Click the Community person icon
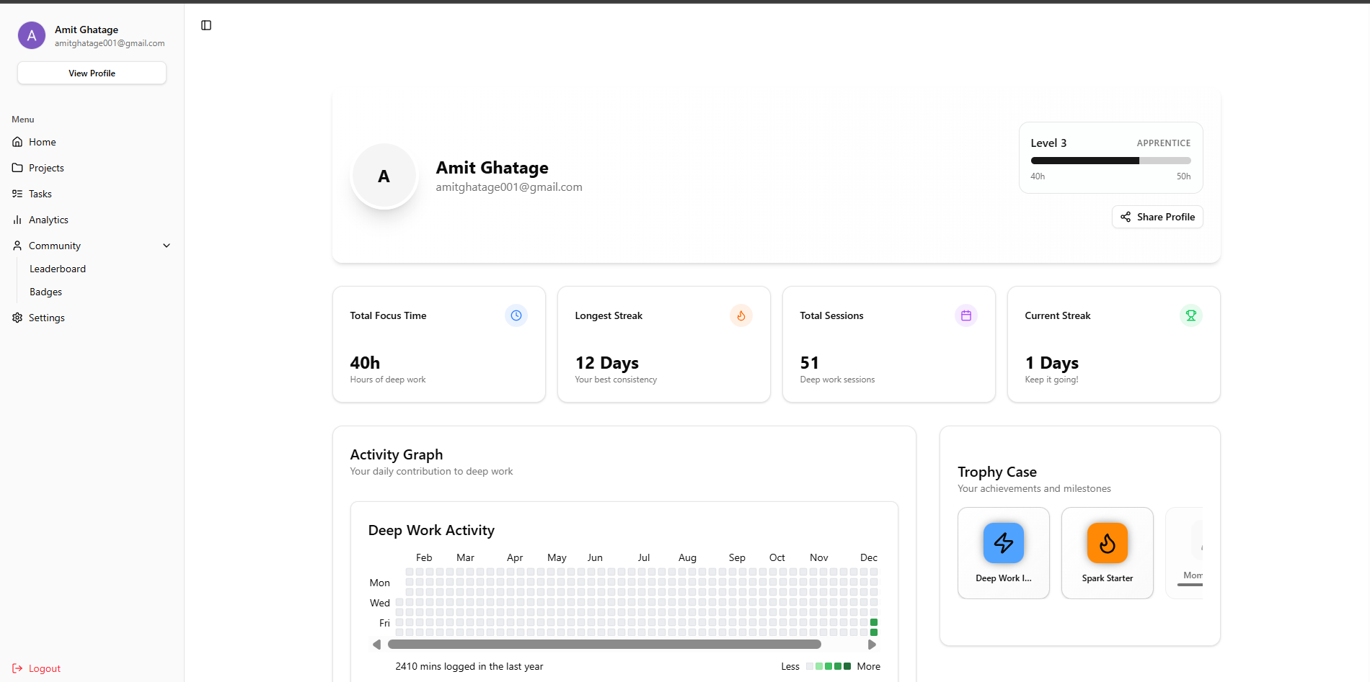Screen dimensions: 1370x682 coord(17,246)
